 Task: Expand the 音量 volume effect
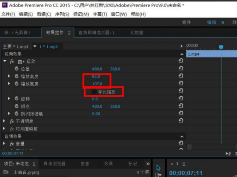[4, 143]
